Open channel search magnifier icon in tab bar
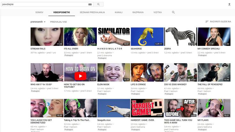The height and width of the screenshot is (132, 235). [x=173, y=12]
